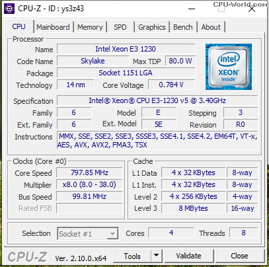Click the Core Speed value field

tap(89, 172)
